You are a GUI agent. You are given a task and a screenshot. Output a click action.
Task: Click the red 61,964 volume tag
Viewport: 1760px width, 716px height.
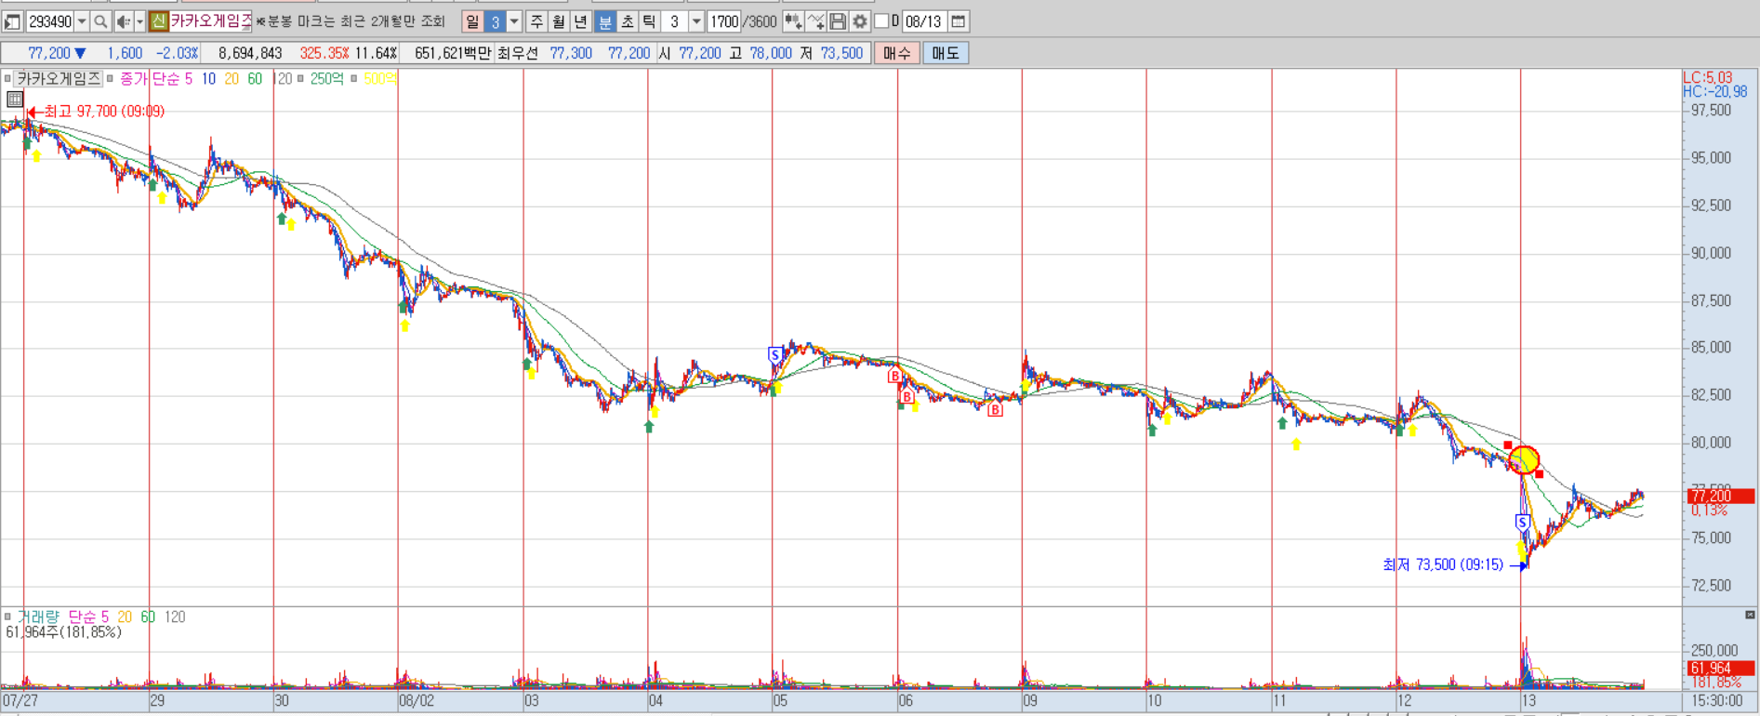click(1720, 669)
